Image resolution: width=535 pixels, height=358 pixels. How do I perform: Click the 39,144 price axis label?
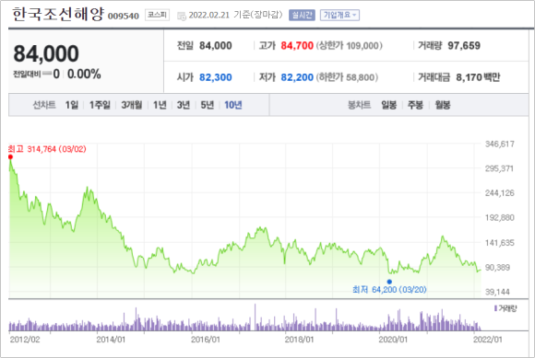[x=497, y=292]
